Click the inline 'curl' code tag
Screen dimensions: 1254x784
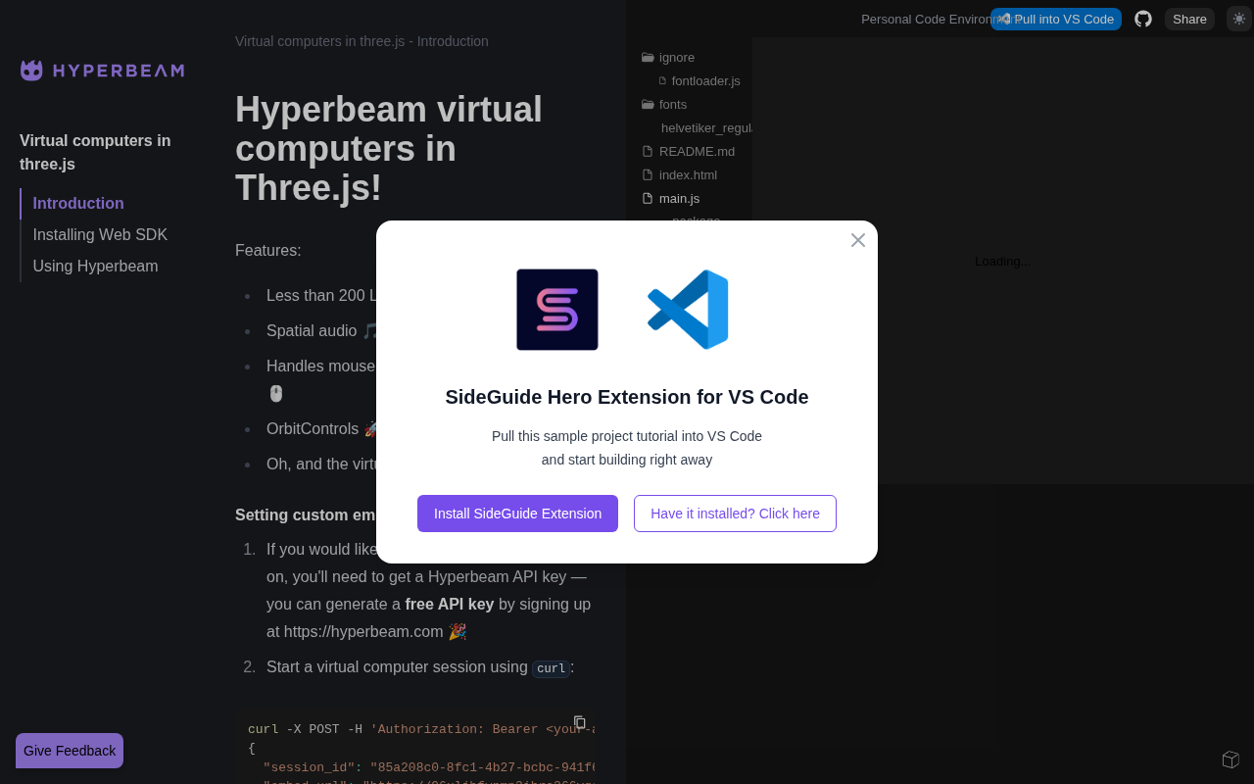tap(552, 668)
